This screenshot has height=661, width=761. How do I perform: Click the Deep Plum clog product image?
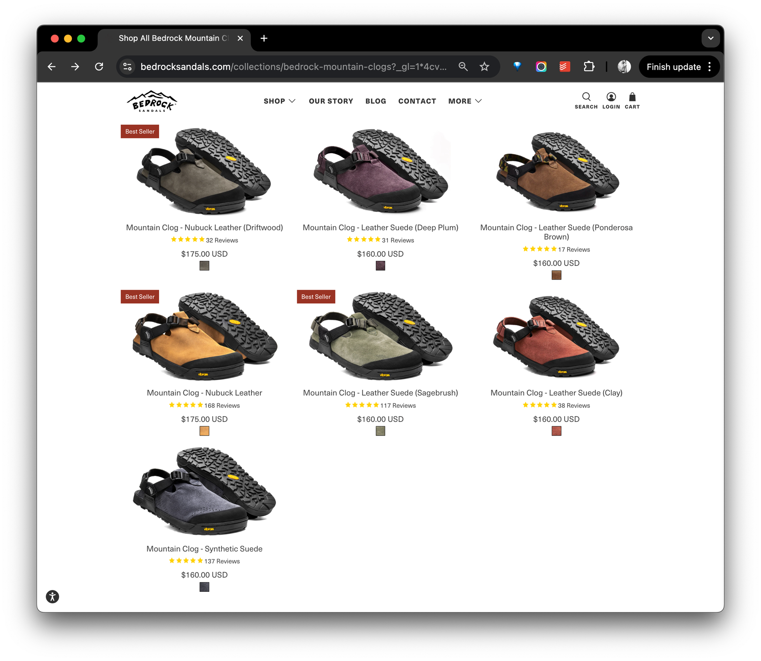(x=380, y=171)
